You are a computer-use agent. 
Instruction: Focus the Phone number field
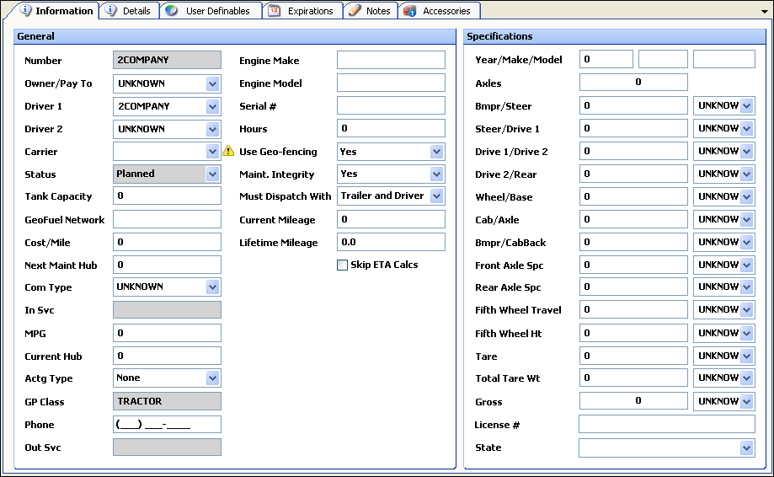tap(167, 425)
